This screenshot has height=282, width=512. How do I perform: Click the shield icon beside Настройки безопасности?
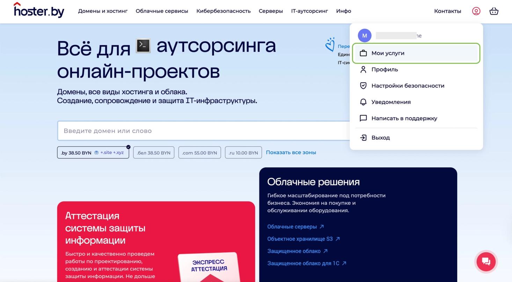tap(363, 86)
